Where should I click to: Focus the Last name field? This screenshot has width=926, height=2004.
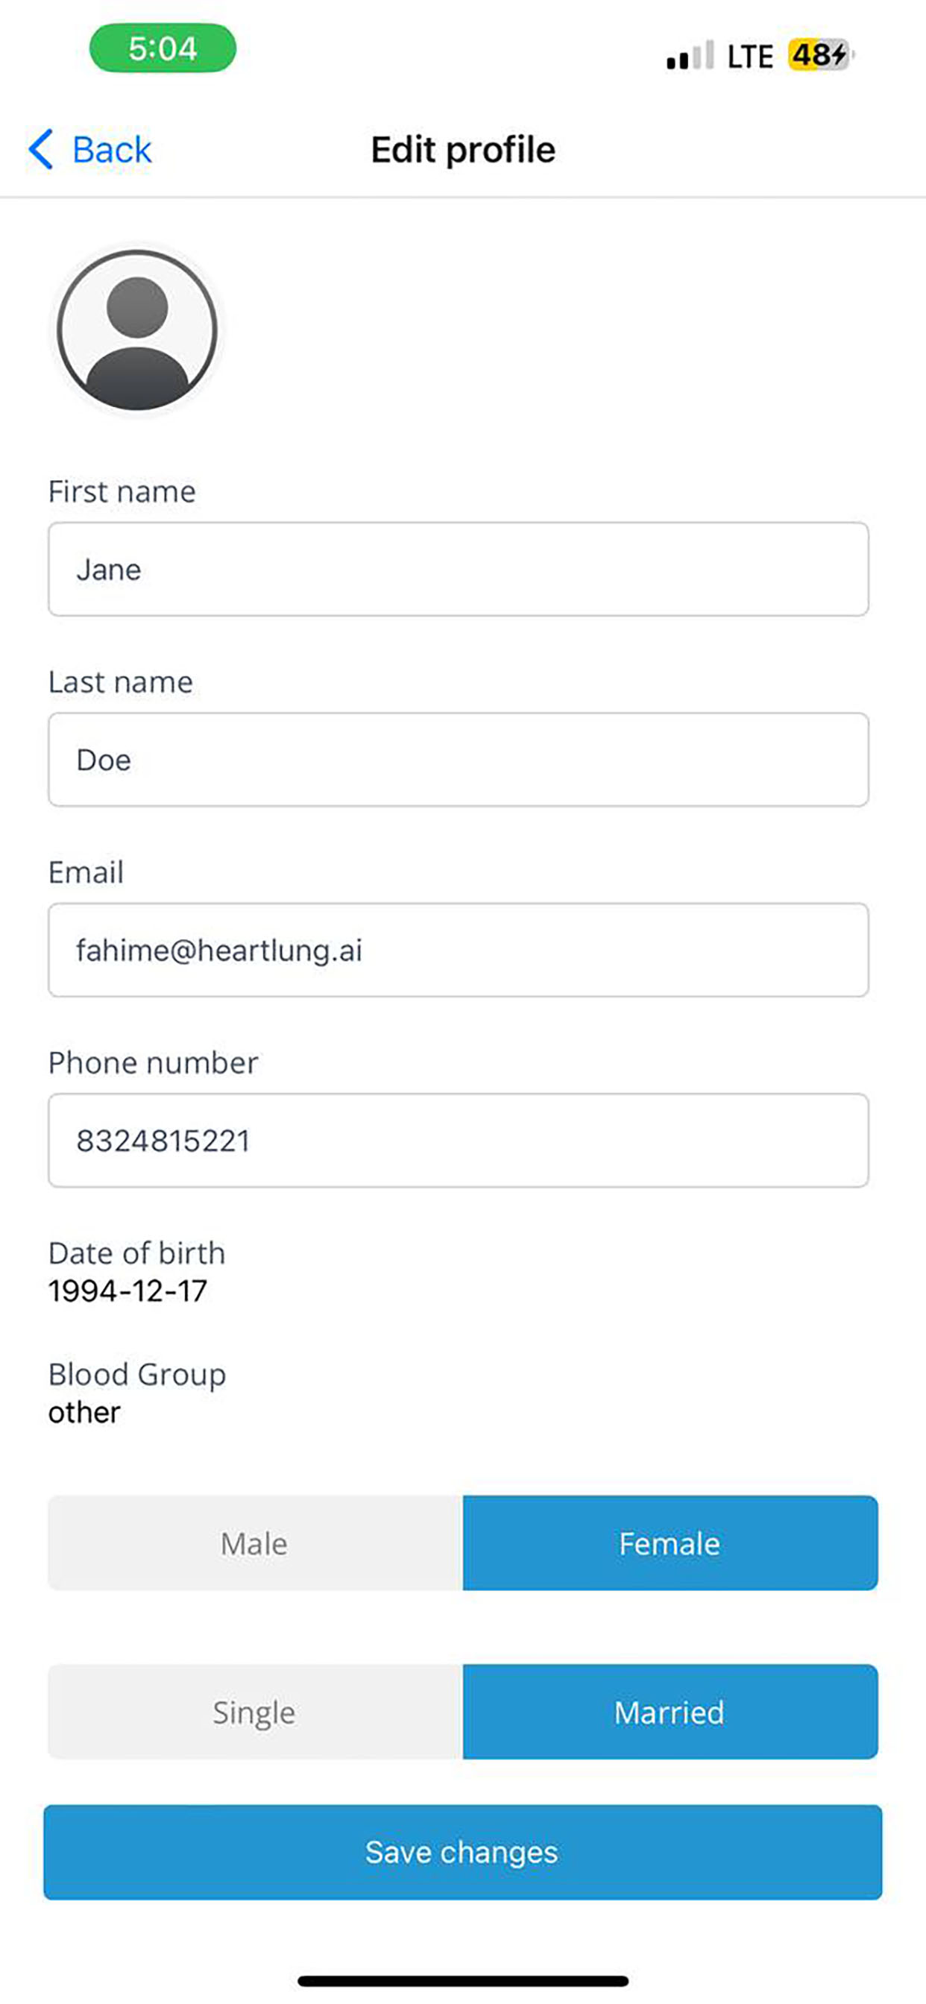click(459, 760)
